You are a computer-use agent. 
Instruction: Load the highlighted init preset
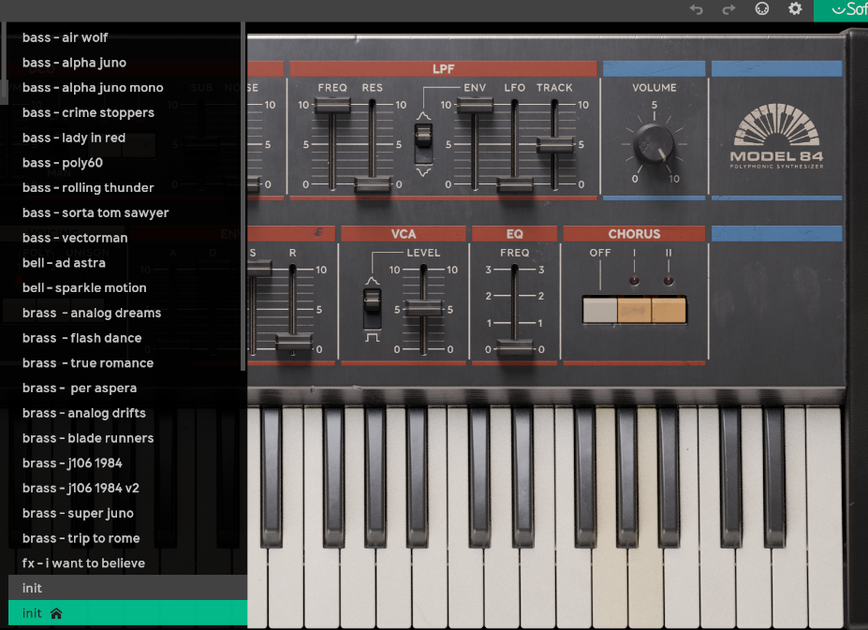tap(31, 588)
